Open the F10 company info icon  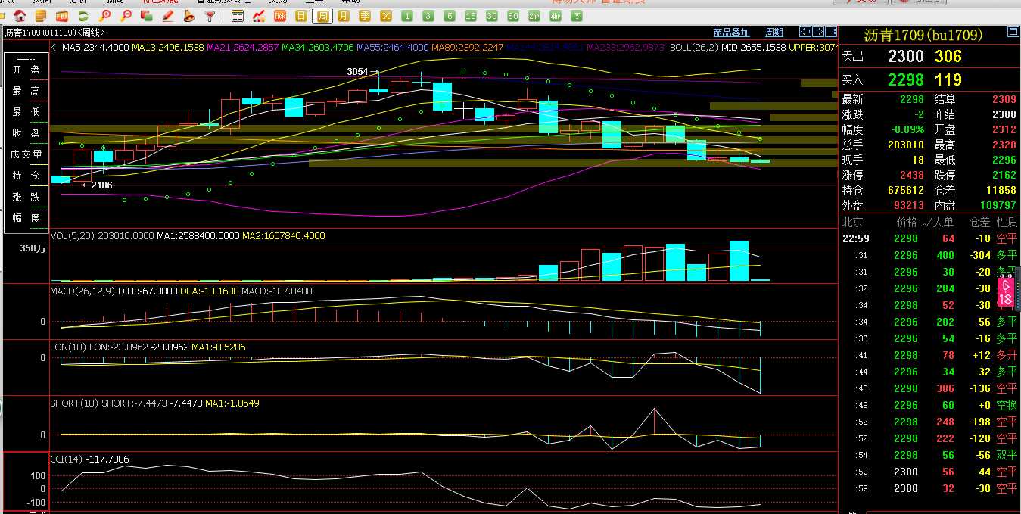click(62, 15)
